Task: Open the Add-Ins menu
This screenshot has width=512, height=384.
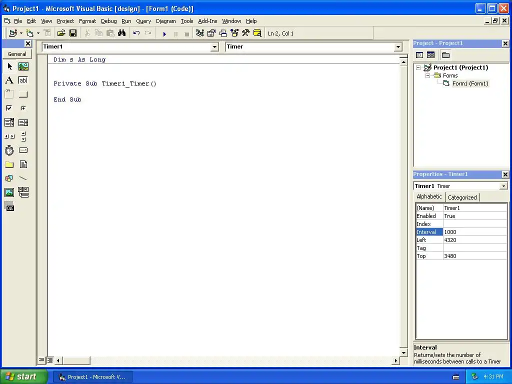Action: click(207, 21)
